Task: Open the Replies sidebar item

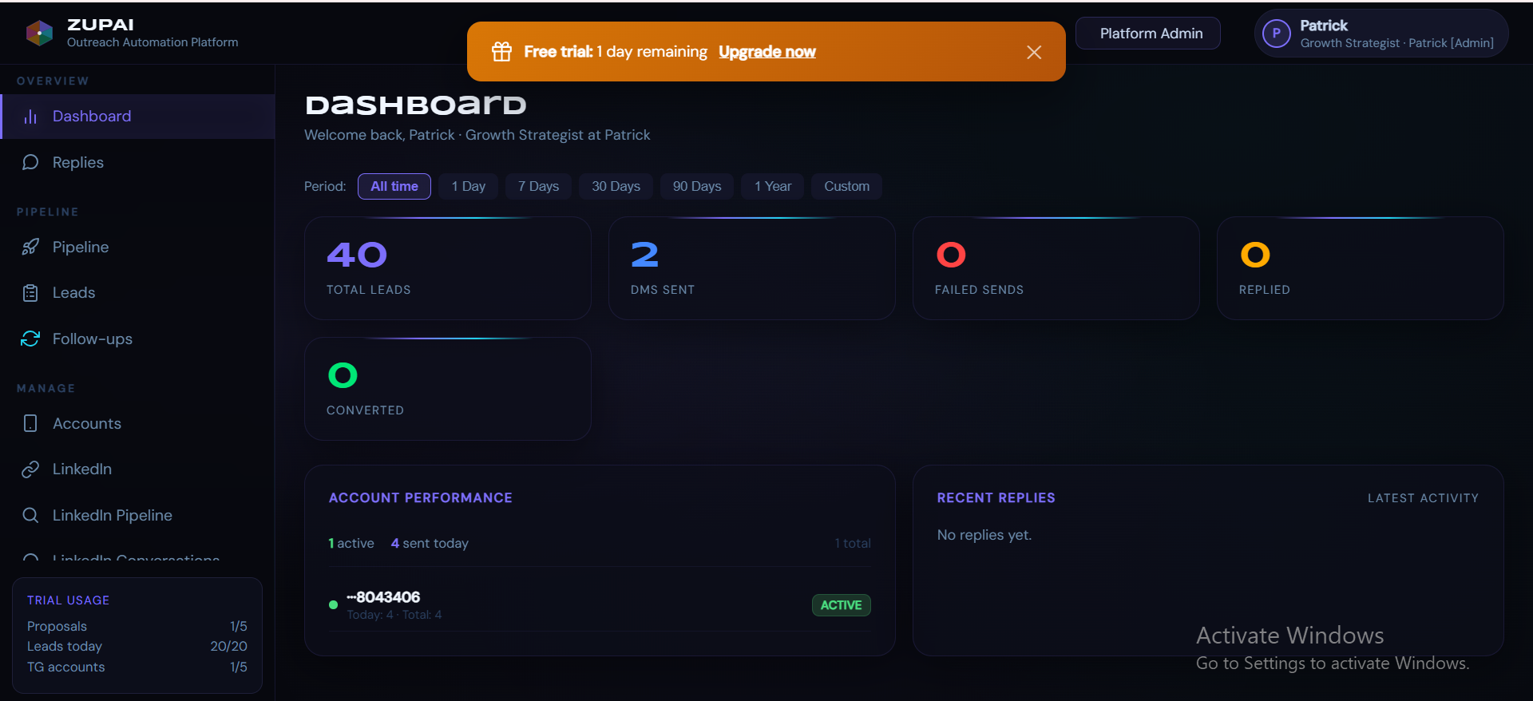Action: coord(137,162)
